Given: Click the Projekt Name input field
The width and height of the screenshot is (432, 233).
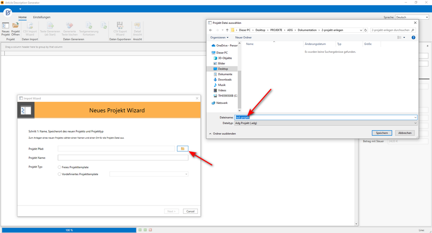Looking at the screenshot, I should (x=123, y=158).
